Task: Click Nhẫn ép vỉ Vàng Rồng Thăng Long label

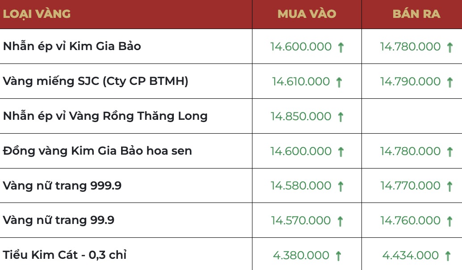Action: click(x=105, y=116)
